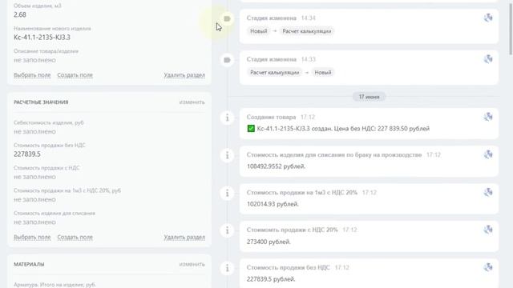Viewport: 513px width, 288px height.
Task: Click Стадия изменена title at 14:33
Action: [271, 59]
